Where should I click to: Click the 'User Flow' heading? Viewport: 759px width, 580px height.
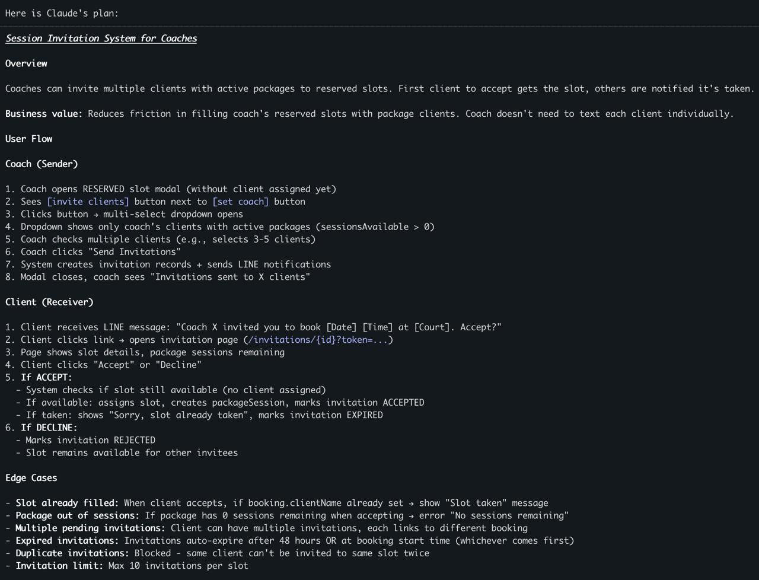(28, 139)
